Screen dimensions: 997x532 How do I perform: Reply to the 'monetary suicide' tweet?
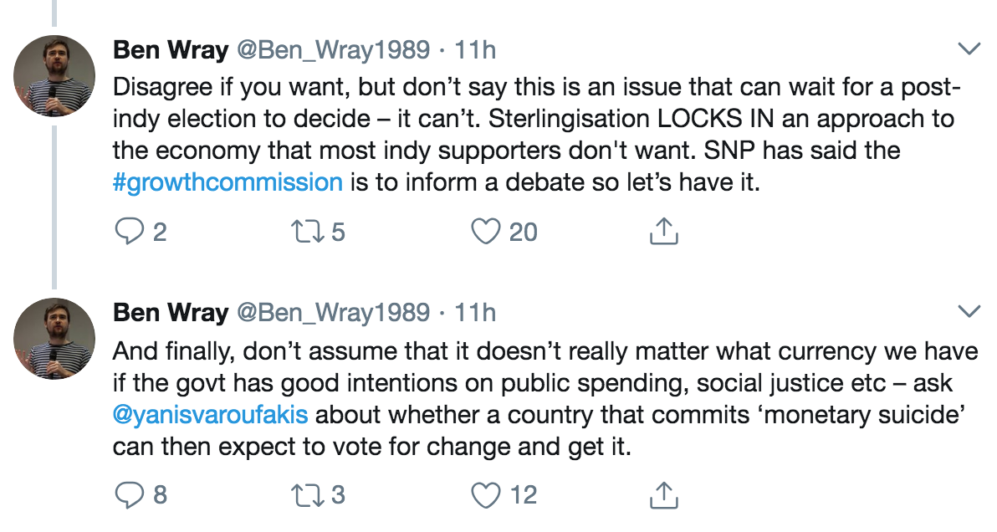128,495
